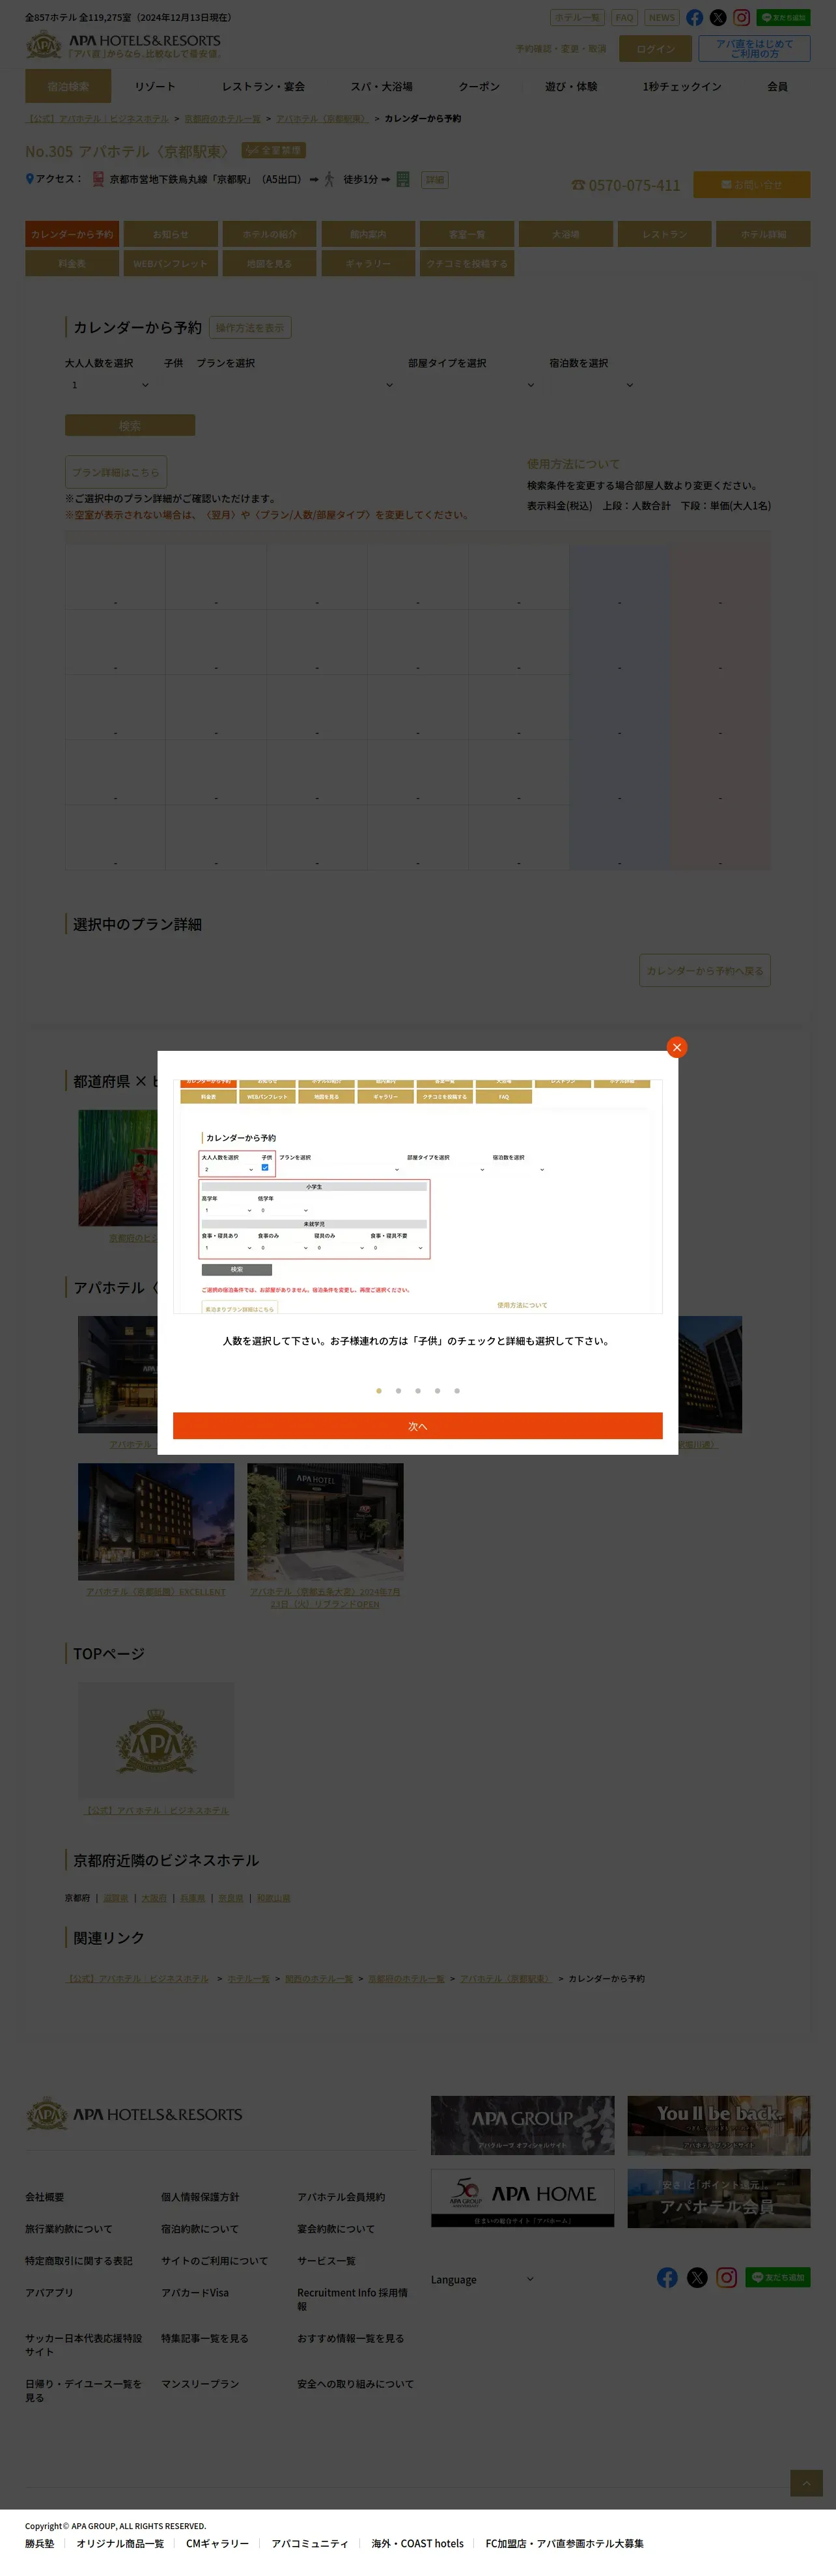
Task: Click the APA Hotels & Resorts footer logo
Action: pyautogui.click(x=134, y=2114)
